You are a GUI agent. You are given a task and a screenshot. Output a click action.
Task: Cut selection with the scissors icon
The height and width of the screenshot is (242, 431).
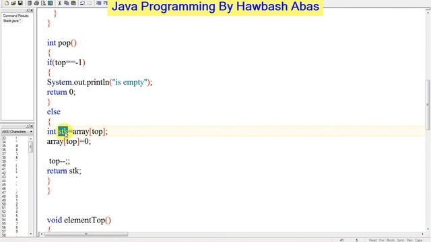click(x=59, y=3)
